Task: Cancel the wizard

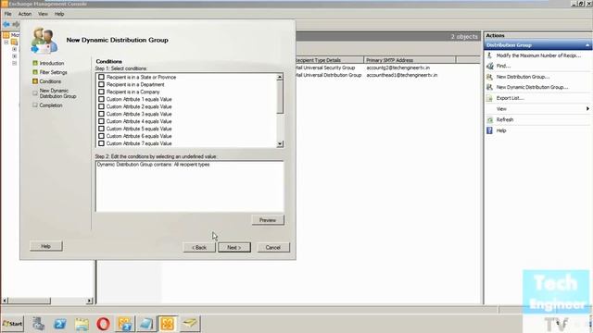Action: click(273, 247)
